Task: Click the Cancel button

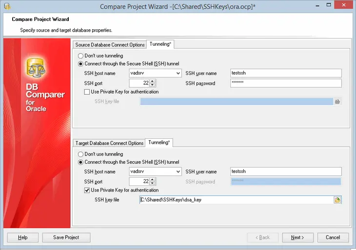Action: (333, 237)
